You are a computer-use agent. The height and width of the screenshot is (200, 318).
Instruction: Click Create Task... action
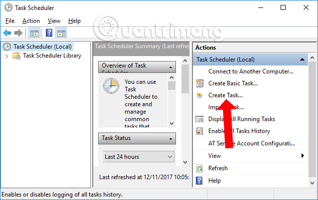pos(225,95)
